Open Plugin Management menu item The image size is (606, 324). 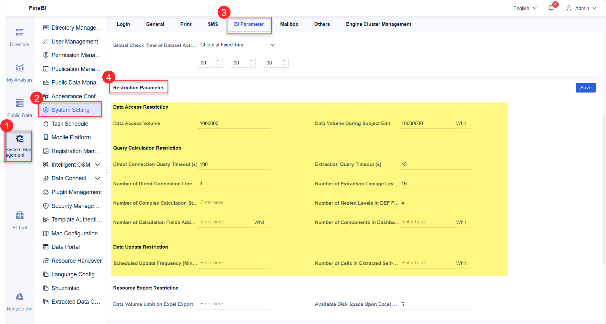point(77,192)
